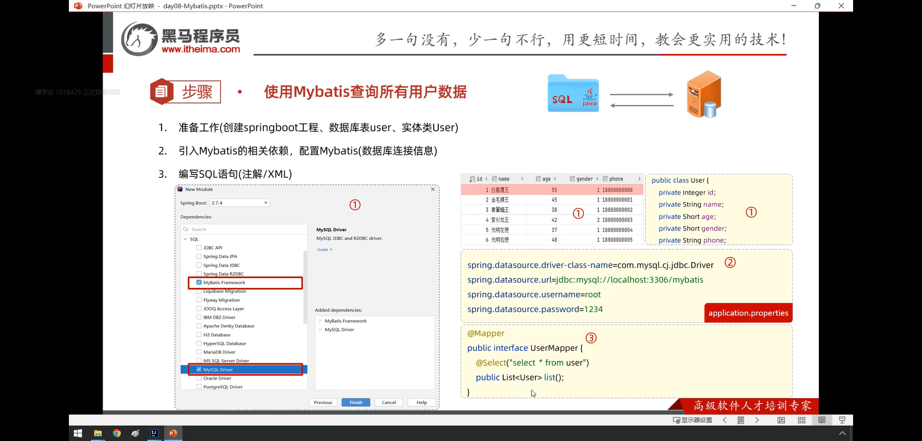Sort table by the name column header
922x441 pixels.
pos(508,179)
